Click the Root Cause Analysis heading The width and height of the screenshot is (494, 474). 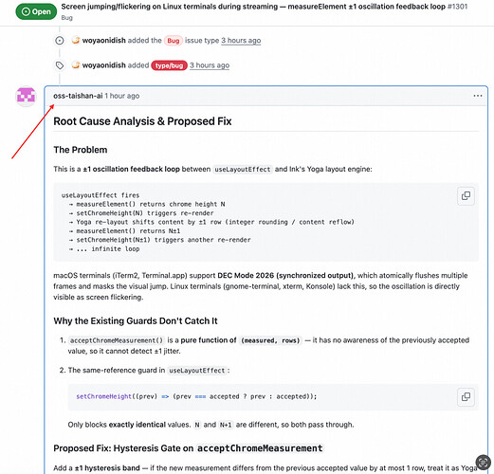pyautogui.click(x=142, y=121)
